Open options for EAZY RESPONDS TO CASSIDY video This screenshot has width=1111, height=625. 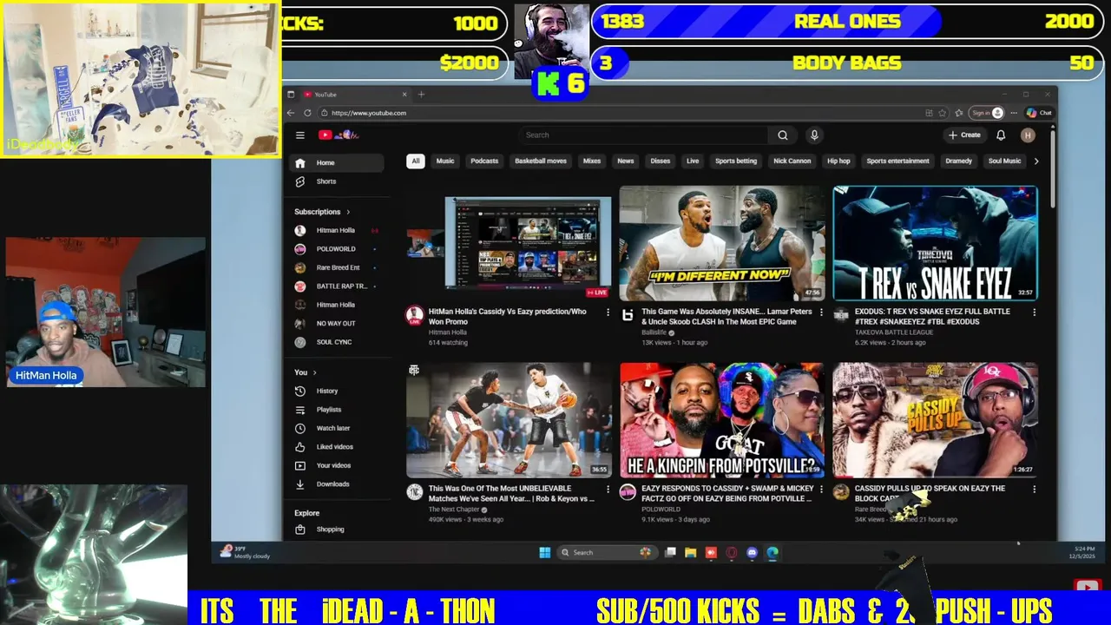tap(821, 490)
